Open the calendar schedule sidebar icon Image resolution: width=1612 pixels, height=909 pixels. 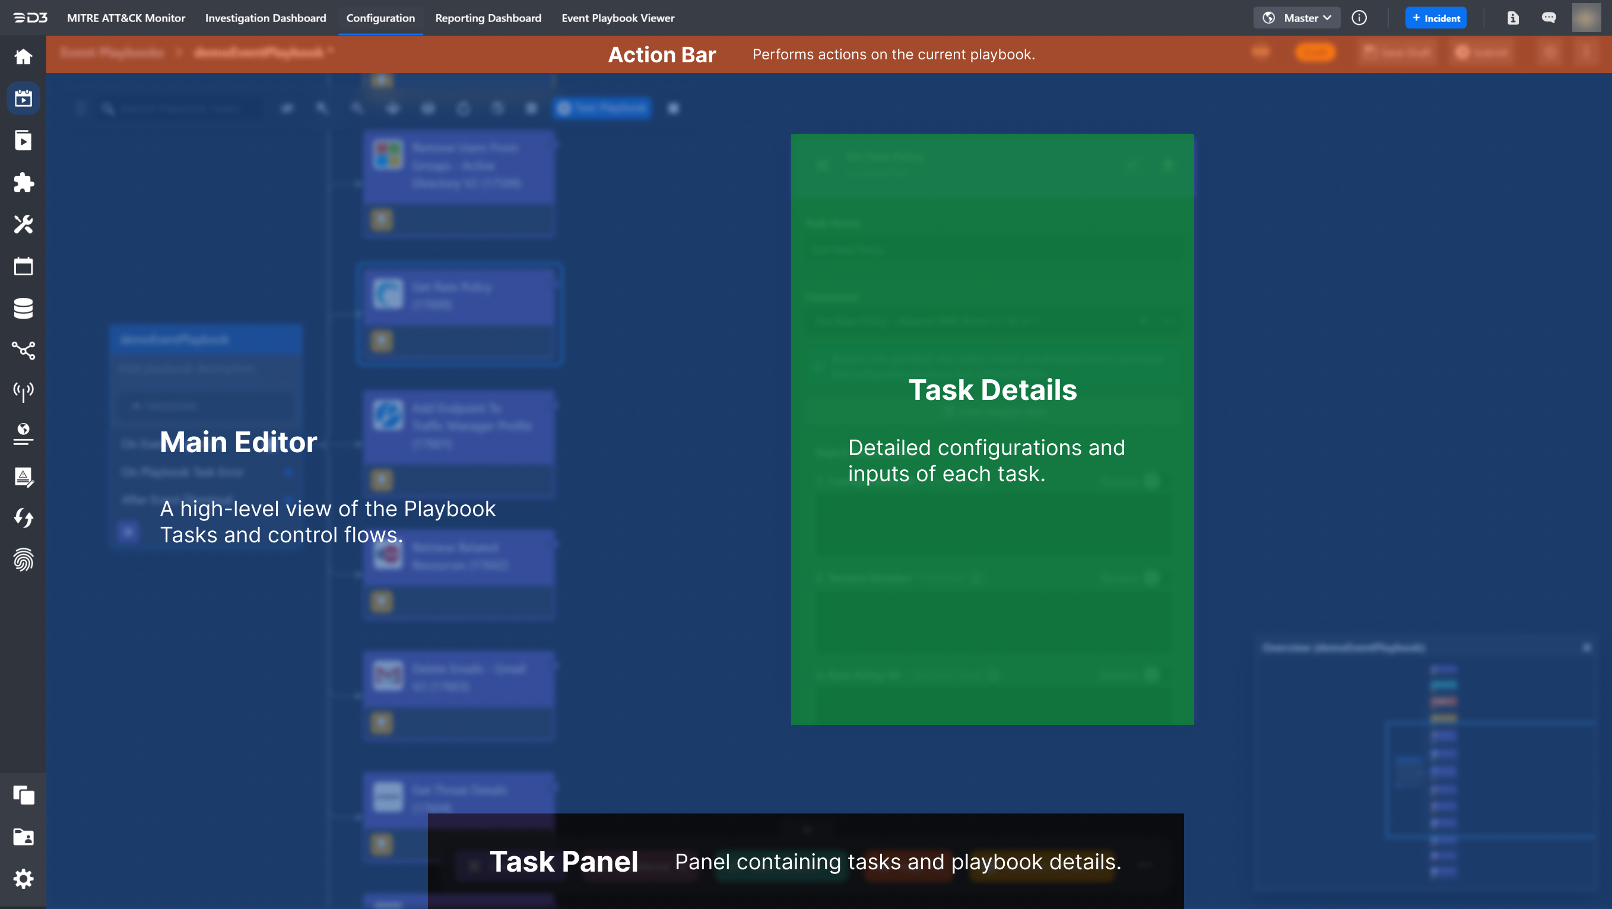(x=23, y=266)
